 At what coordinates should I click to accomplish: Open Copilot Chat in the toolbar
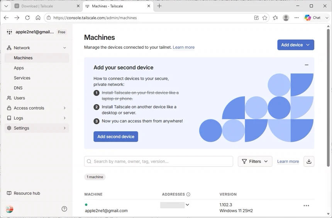313,18
